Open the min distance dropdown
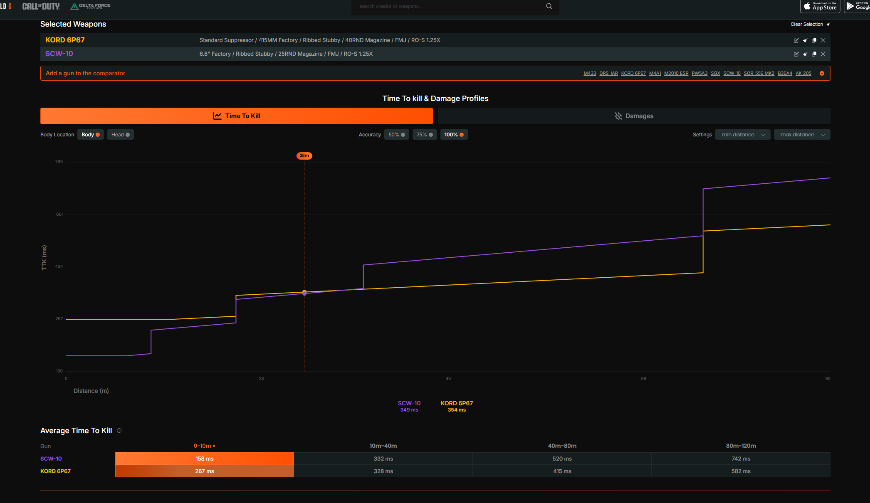Image resolution: width=870 pixels, height=503 pixels. tap(742, 135)
